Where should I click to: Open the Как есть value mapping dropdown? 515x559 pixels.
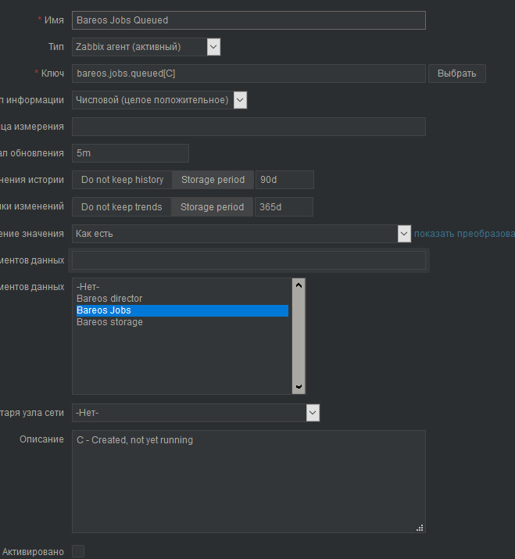pyautogui.click(x=241, y=234)
